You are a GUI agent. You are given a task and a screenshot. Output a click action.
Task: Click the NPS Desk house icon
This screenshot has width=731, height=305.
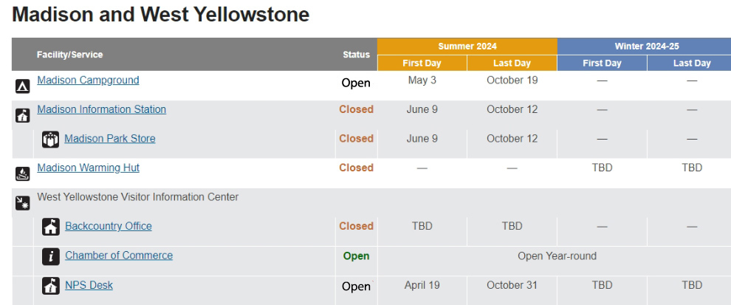(x=51, y=286)
